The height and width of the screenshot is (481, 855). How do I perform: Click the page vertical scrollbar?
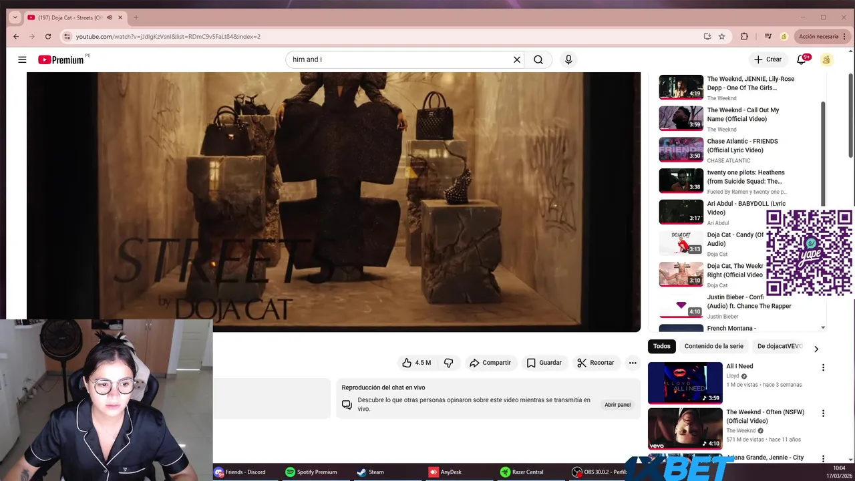[851, 116]
